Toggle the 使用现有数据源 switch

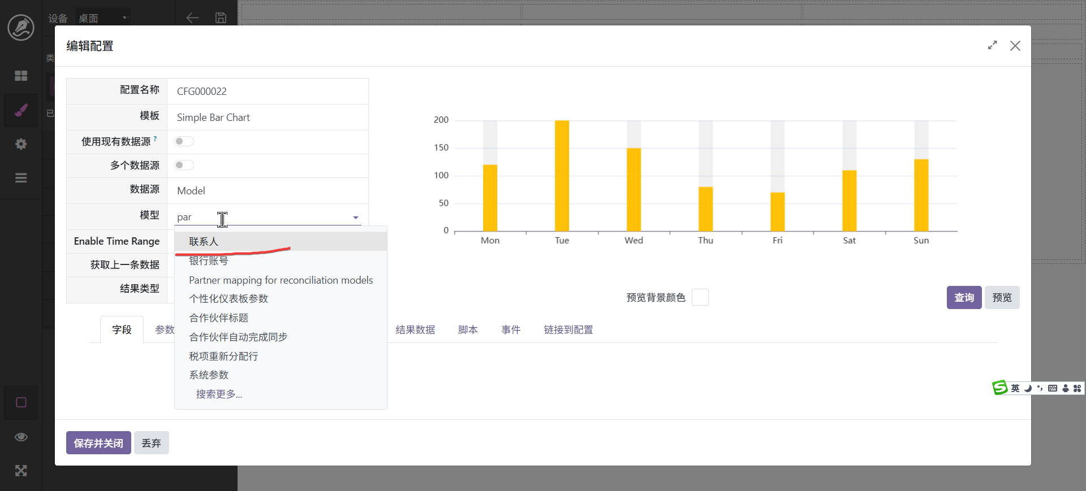[184, 141]
